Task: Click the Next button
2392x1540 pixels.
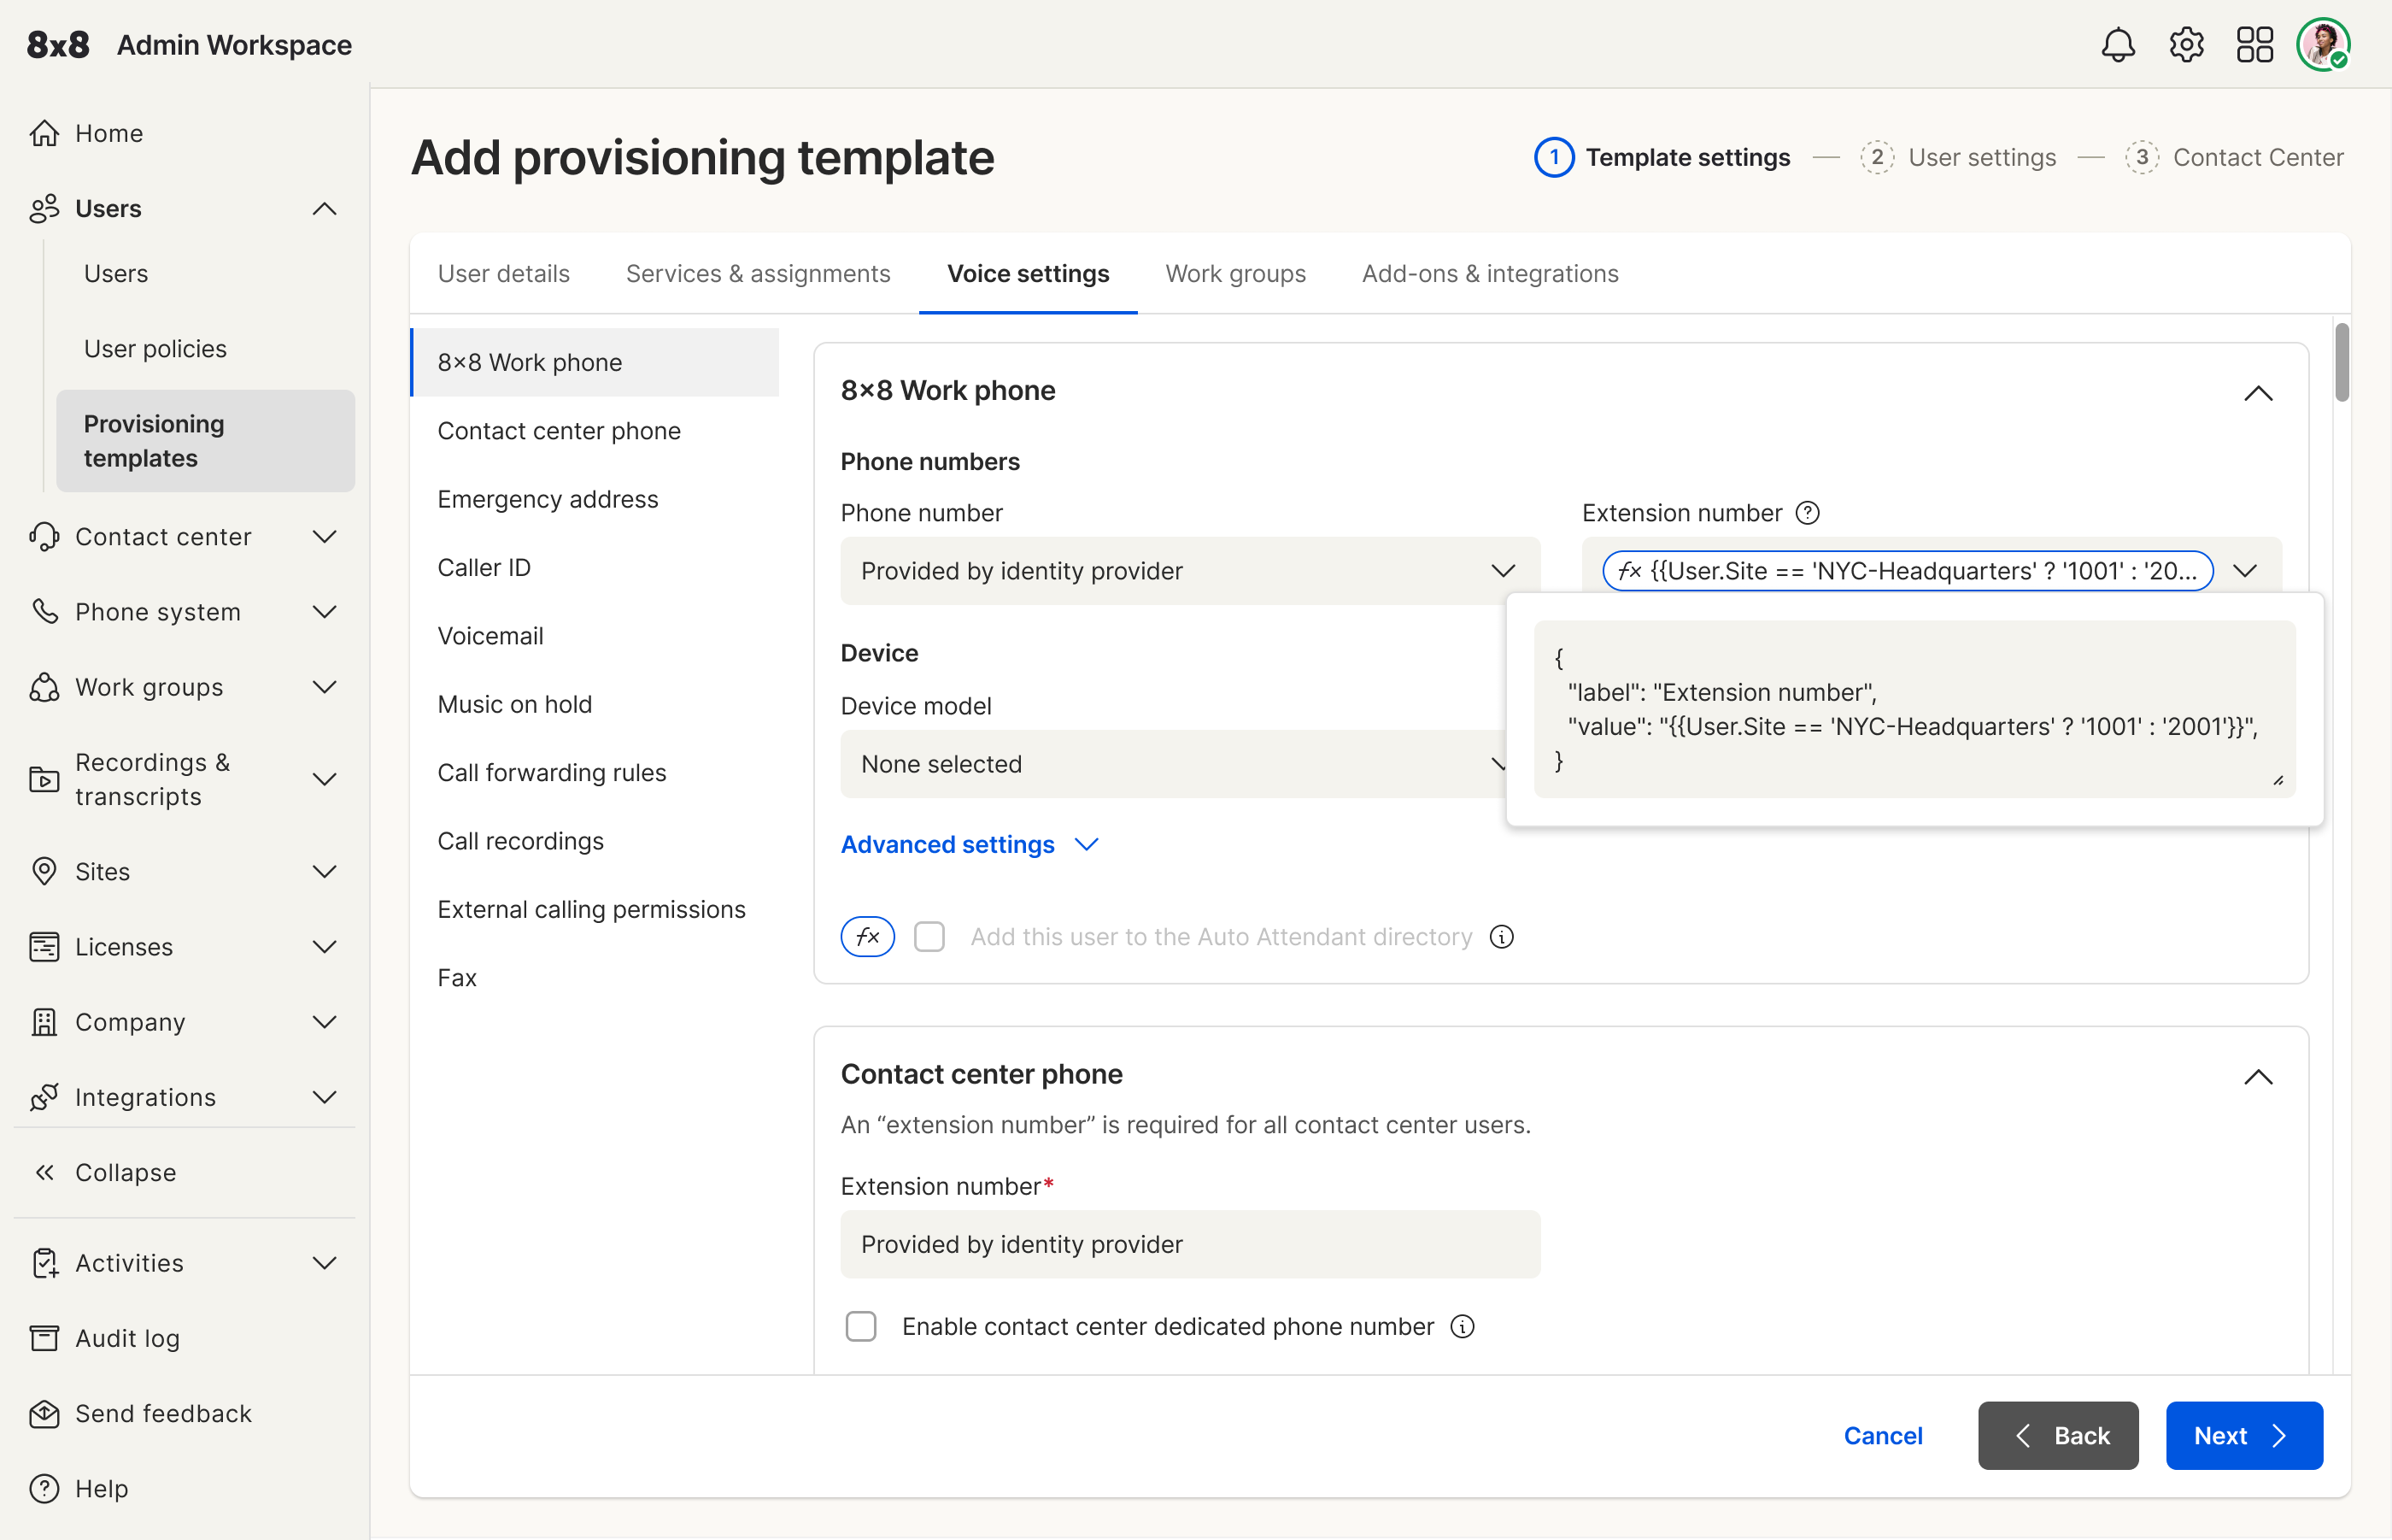Action: (2244, 1435)
